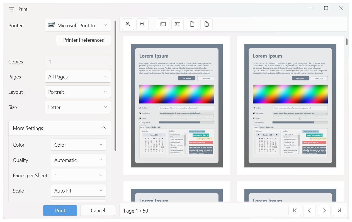Open the Printer selection dropdown
The width and height of the screenshot is (352, 222).
click(78, 25)
